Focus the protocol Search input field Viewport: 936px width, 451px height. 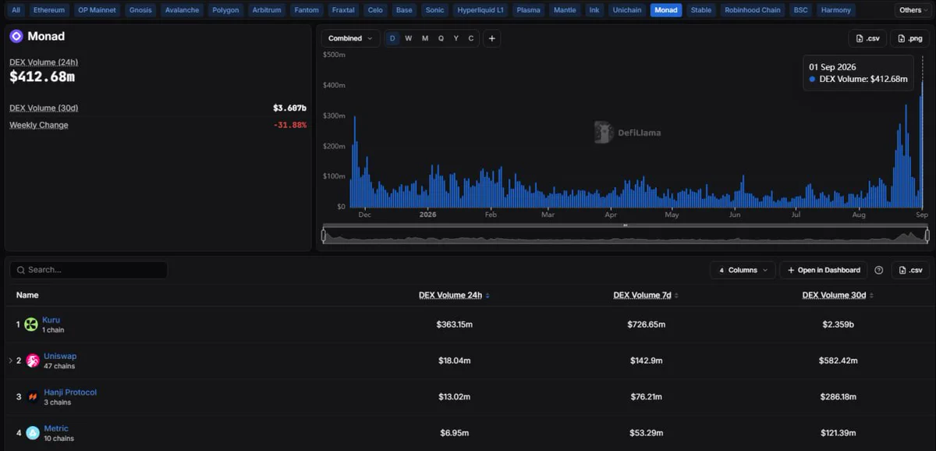(x=88, y=270)
